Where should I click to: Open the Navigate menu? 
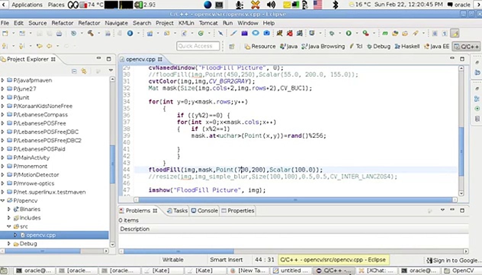click(x=116, y=23)
